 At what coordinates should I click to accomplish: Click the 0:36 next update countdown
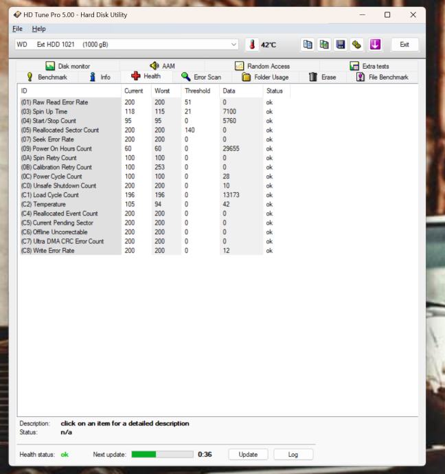205,454
